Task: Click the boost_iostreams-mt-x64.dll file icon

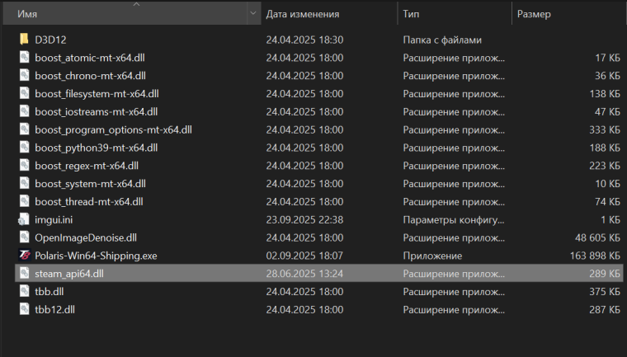Action: (x=25, y=111)
